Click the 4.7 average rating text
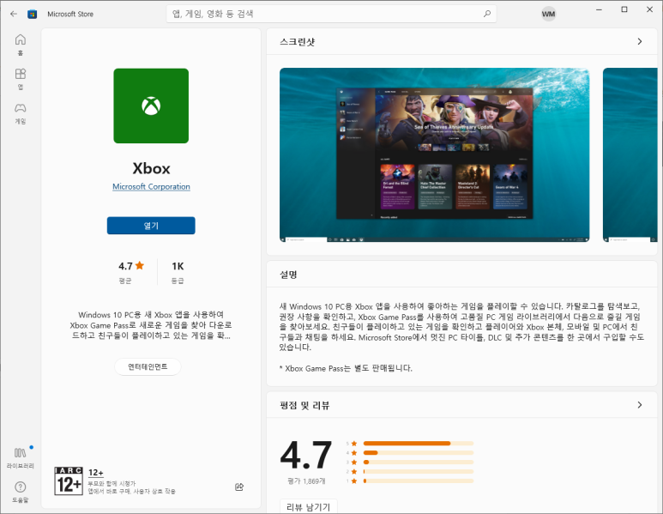 tap(125, 266)
